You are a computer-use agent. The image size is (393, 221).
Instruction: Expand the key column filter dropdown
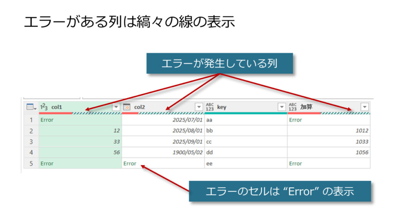point(282,107)
